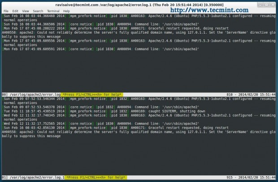Click the 915 line counter timestamp

(x=251, y=178)
